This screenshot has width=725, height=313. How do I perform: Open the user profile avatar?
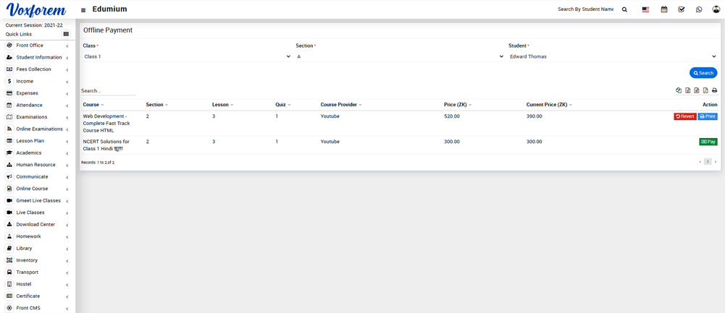pyautogui.click(x=716, y=9)
